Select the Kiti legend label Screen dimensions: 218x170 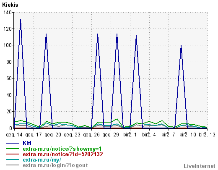pos(27,143)
